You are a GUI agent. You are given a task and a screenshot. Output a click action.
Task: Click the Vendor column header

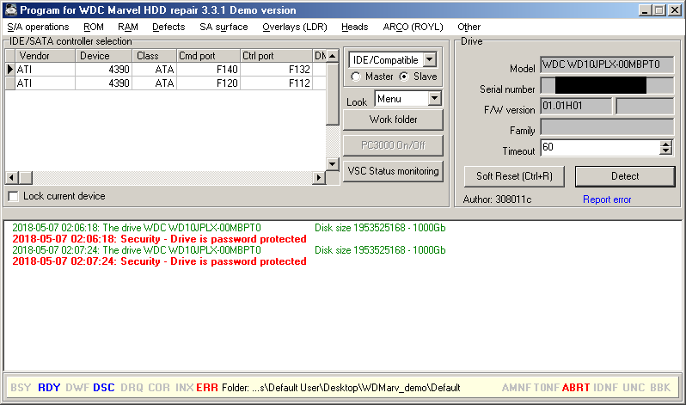tap(45, 56)
